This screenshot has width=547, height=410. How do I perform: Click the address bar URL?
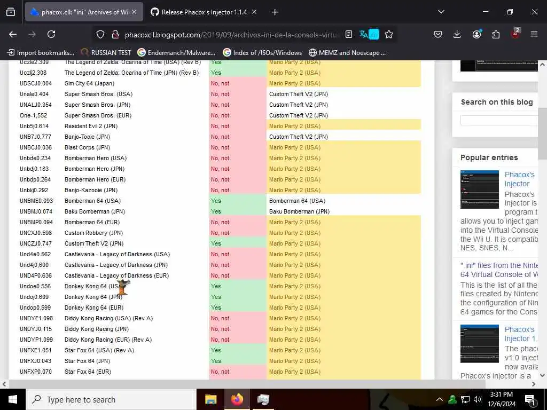point(232,35)
